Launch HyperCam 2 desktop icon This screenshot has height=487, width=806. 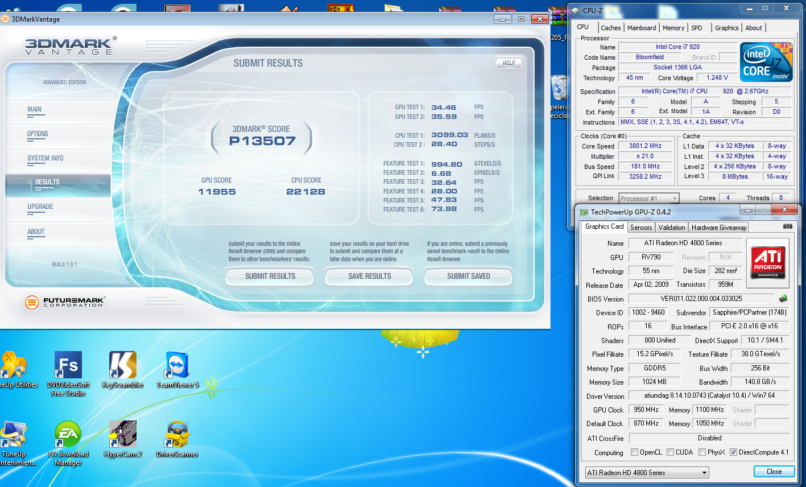coord(123,439)
